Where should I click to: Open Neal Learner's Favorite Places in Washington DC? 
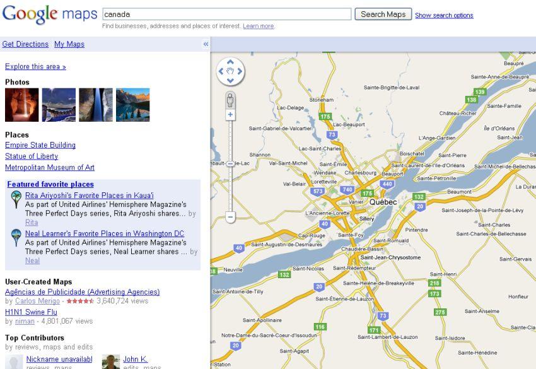pos(105,233)
